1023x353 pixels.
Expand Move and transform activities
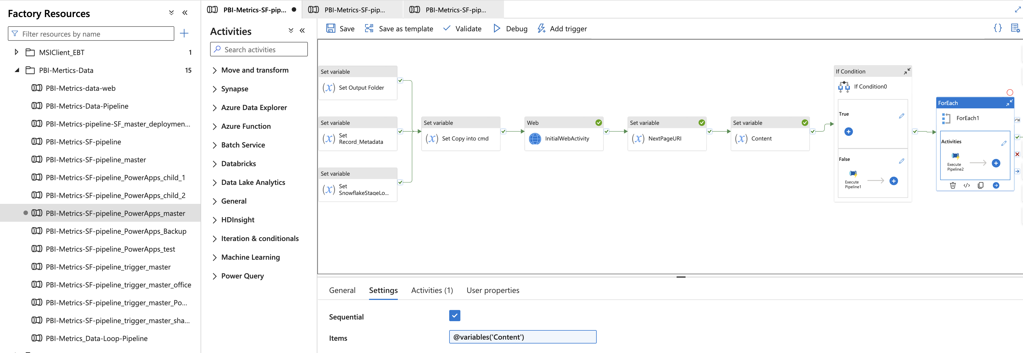[x=215, y=70]
